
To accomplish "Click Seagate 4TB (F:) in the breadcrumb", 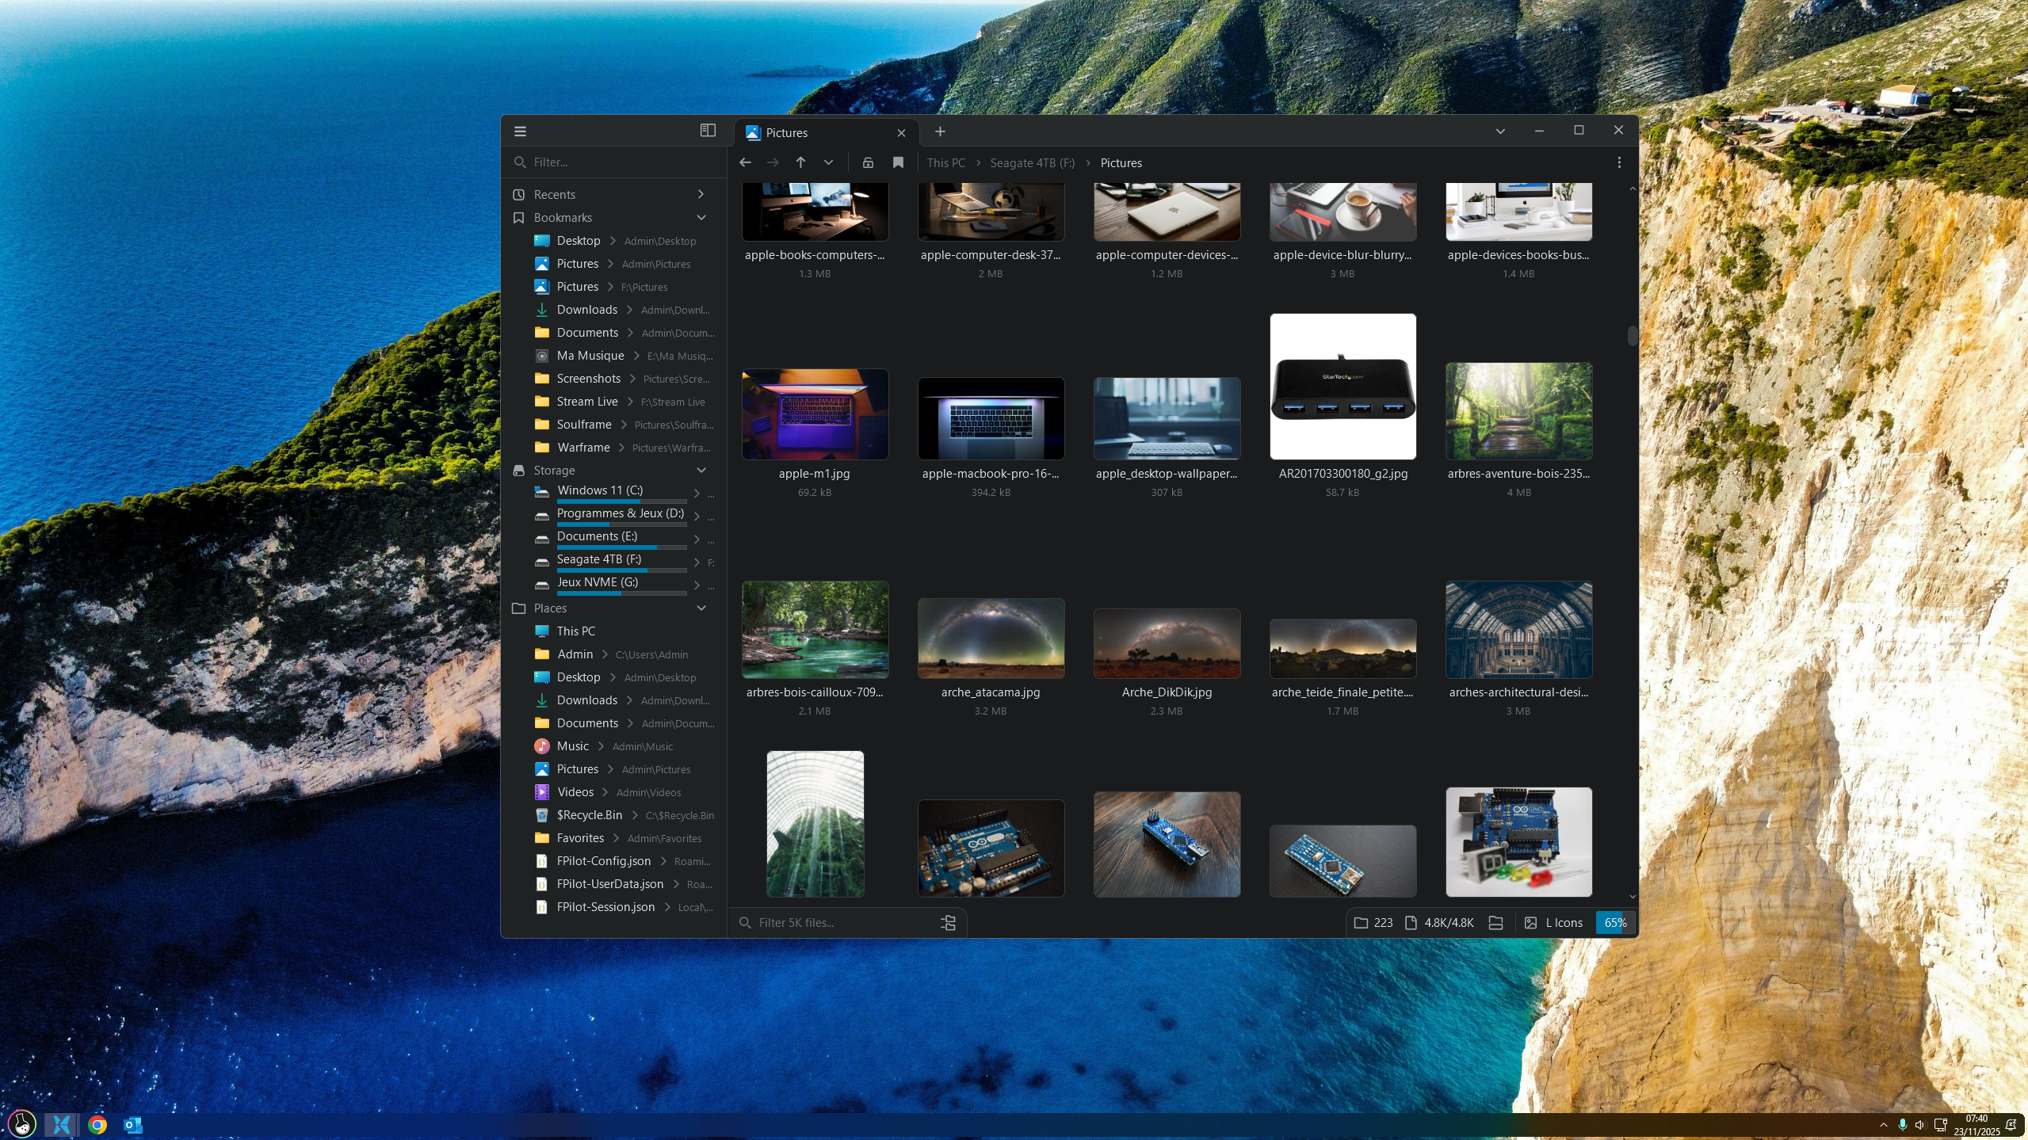I will click(1032, 163).
